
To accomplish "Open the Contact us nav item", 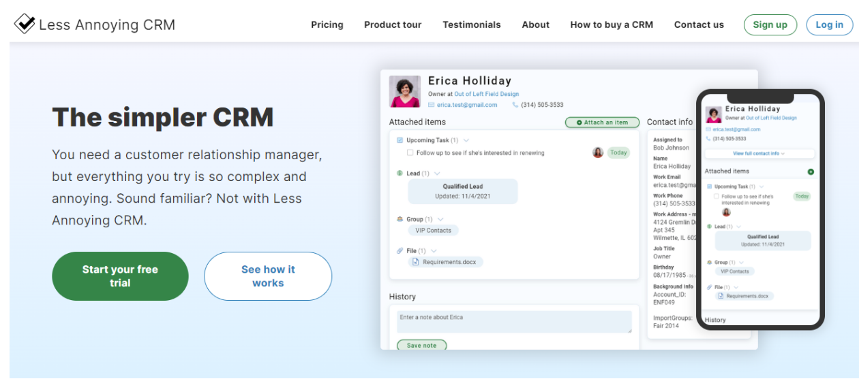I will 699,24.
